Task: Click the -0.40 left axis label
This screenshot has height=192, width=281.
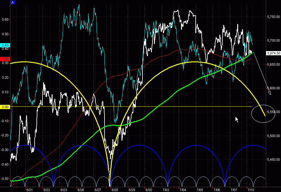Action: 5,164
